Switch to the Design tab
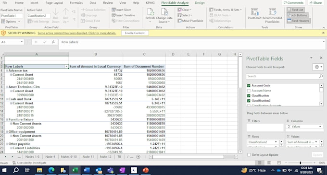The image size is (327, 175). point(200,3)
